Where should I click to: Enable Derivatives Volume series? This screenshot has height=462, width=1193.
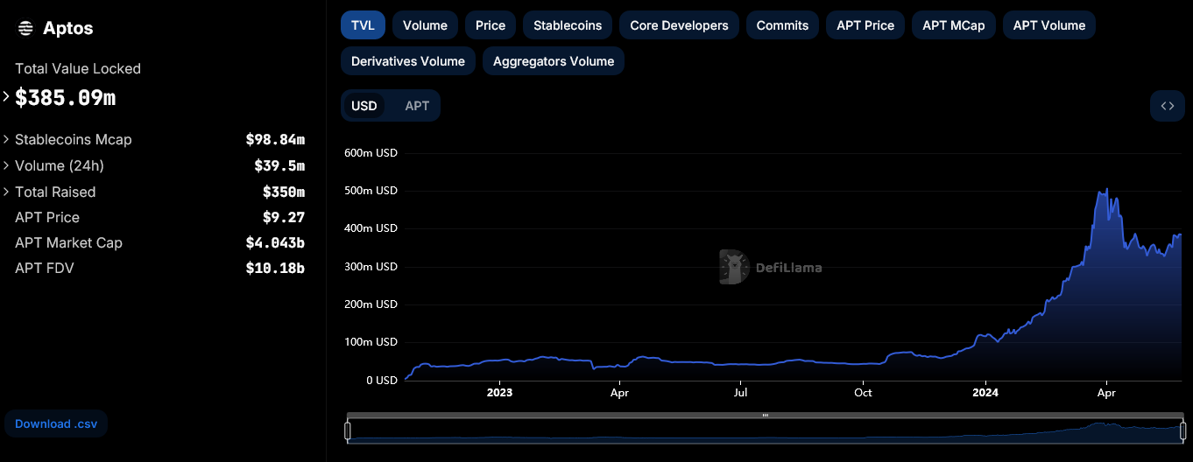408,61
